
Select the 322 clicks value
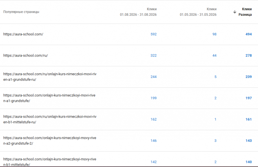pyautogui.click(x=154, y=55)
